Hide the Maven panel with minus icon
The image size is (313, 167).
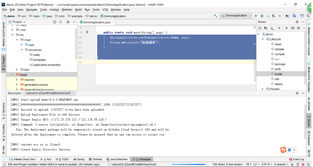(x=303, y=22)
